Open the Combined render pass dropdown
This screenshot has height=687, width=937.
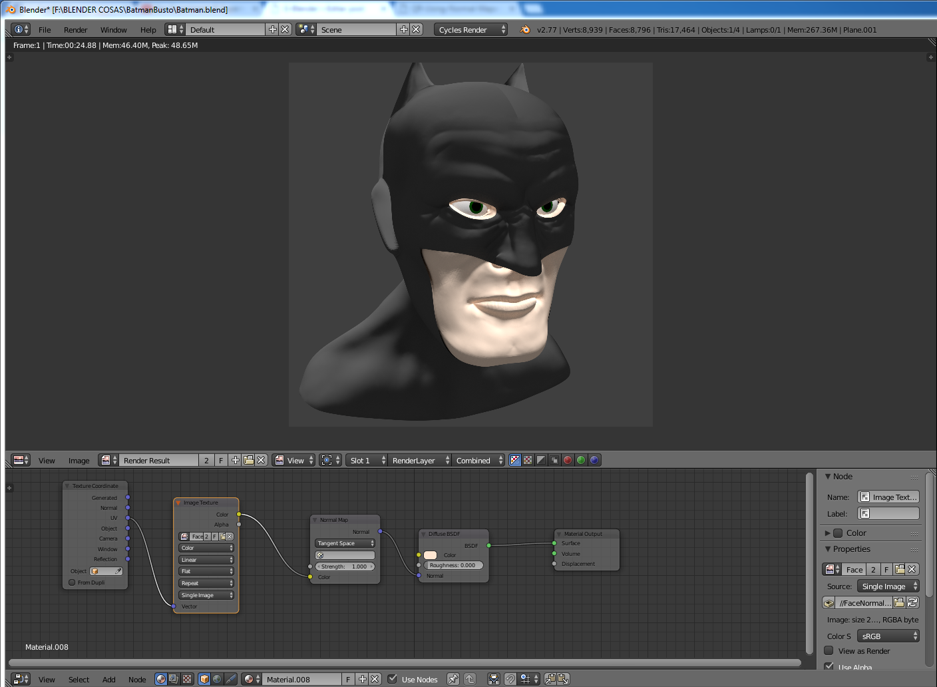[x=478, y=460]
